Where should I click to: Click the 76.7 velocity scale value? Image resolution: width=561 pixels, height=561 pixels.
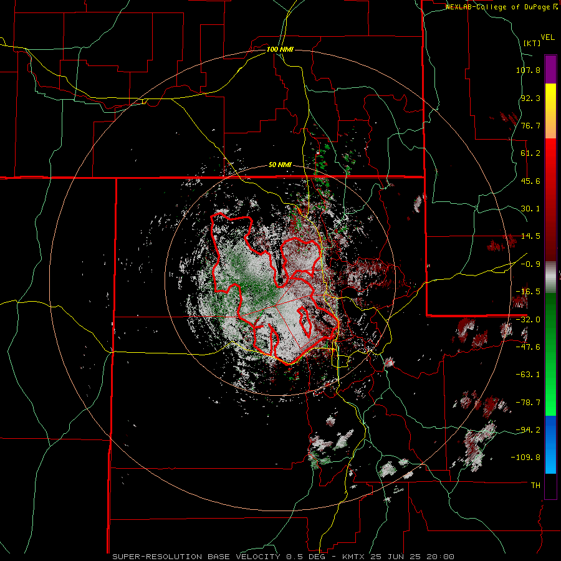tap(530, 125)
